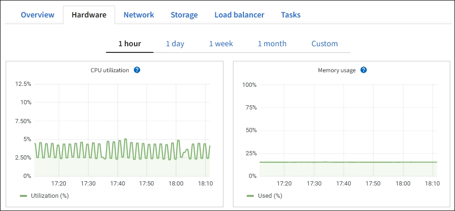Screen dimensions: 455x211
Task: Select the 1 hour time range
Action: [x=130, y=43]
